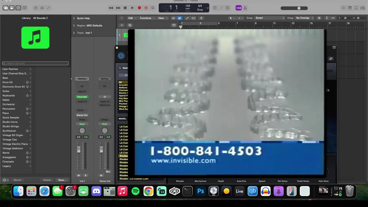
Task: Open the Loop Browser icon
Action: [356, 8]
